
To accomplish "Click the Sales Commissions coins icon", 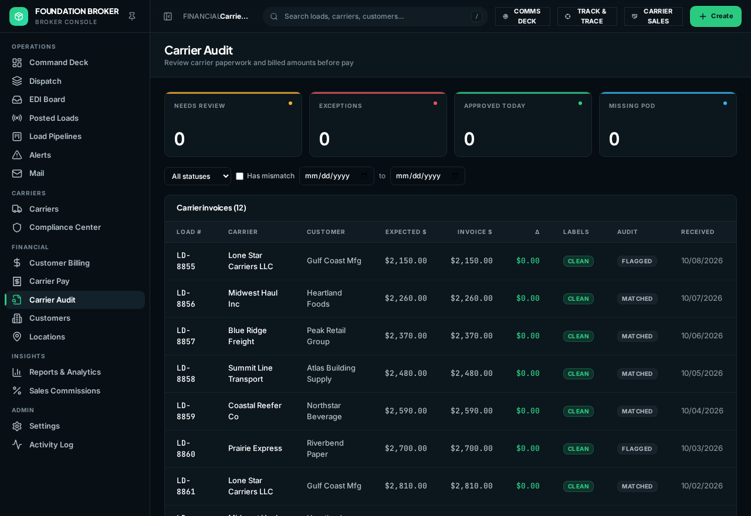I will [17, 391].
